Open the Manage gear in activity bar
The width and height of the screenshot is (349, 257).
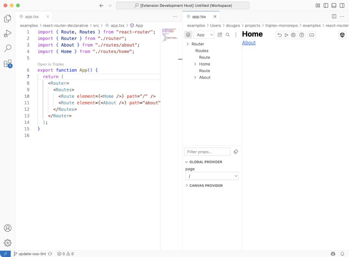(8, 243)
